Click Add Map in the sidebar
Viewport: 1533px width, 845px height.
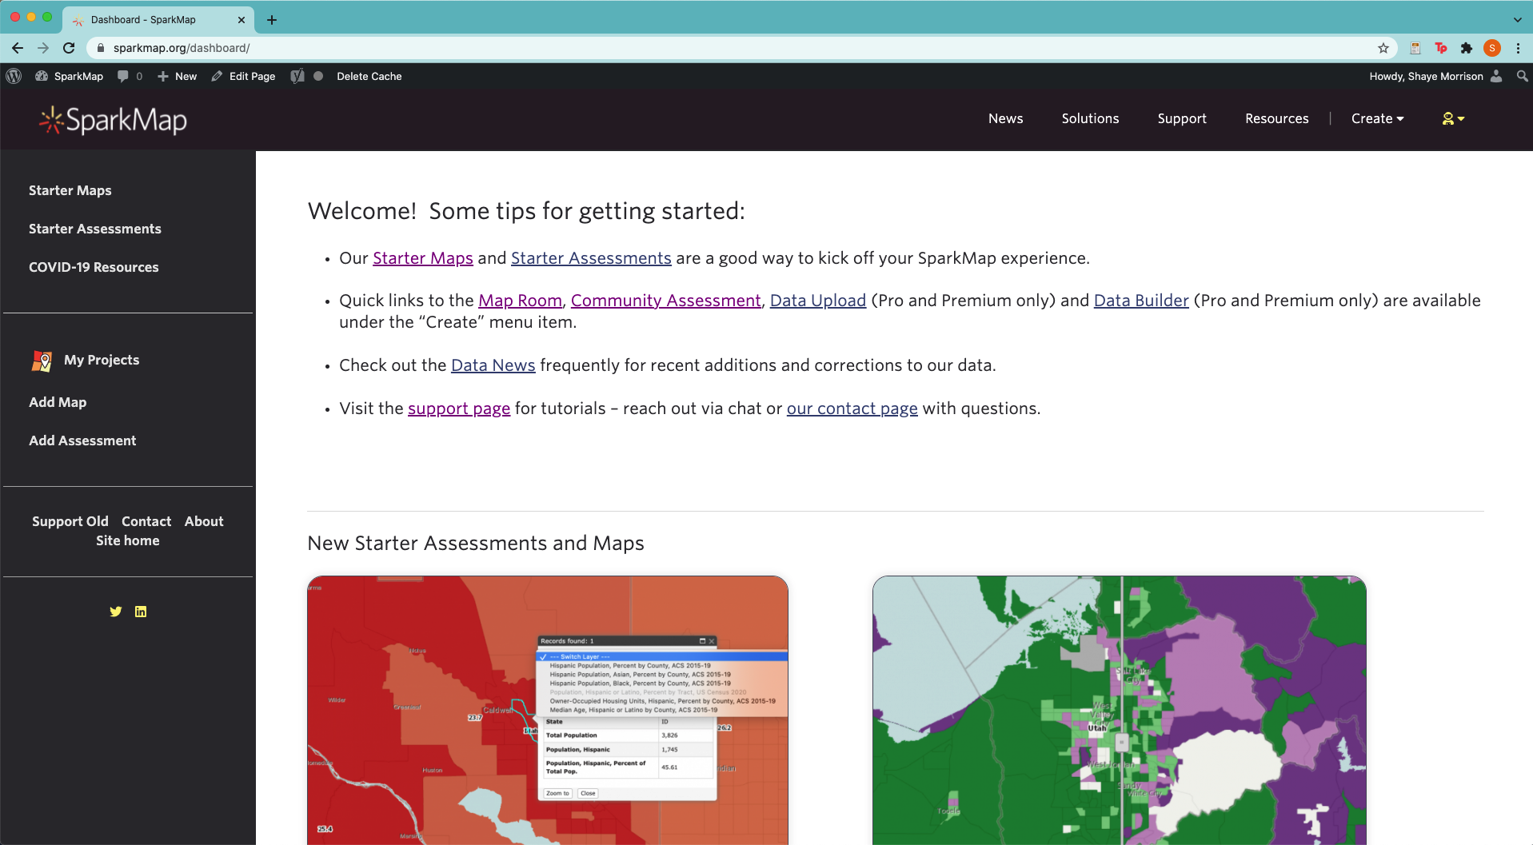coord(58,402)
